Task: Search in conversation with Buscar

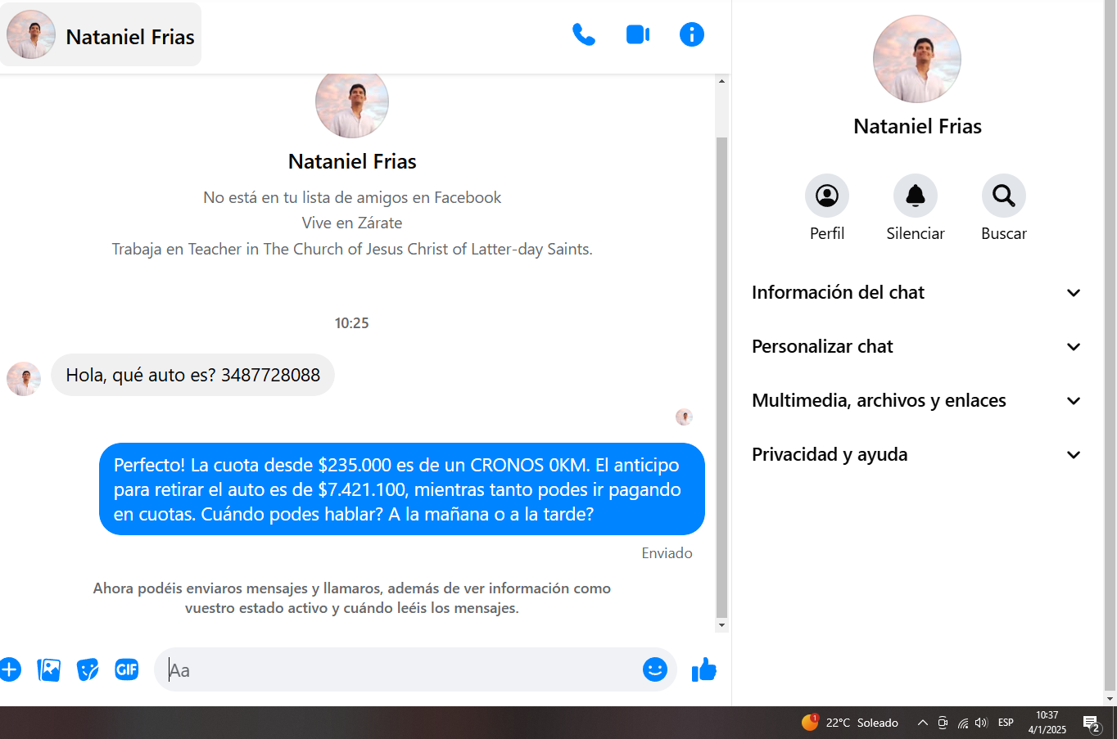Action: [1003, 196]
